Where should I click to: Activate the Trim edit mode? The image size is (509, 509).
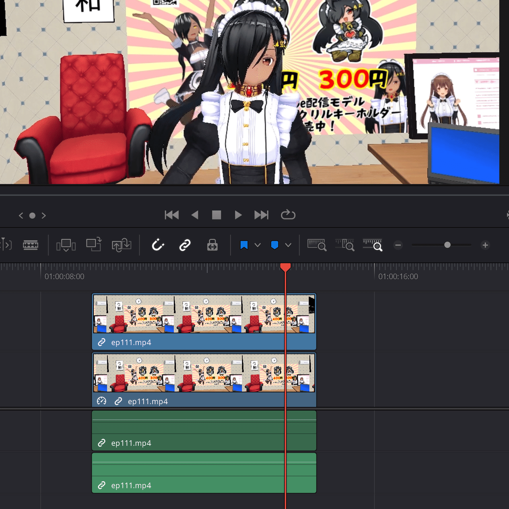click(6, 245)
